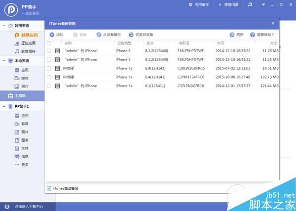Select the 工具箱 sidebar item

[22, 96]
